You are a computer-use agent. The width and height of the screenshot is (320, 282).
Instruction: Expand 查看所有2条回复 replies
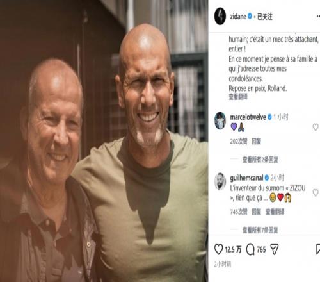pos(260,160)
